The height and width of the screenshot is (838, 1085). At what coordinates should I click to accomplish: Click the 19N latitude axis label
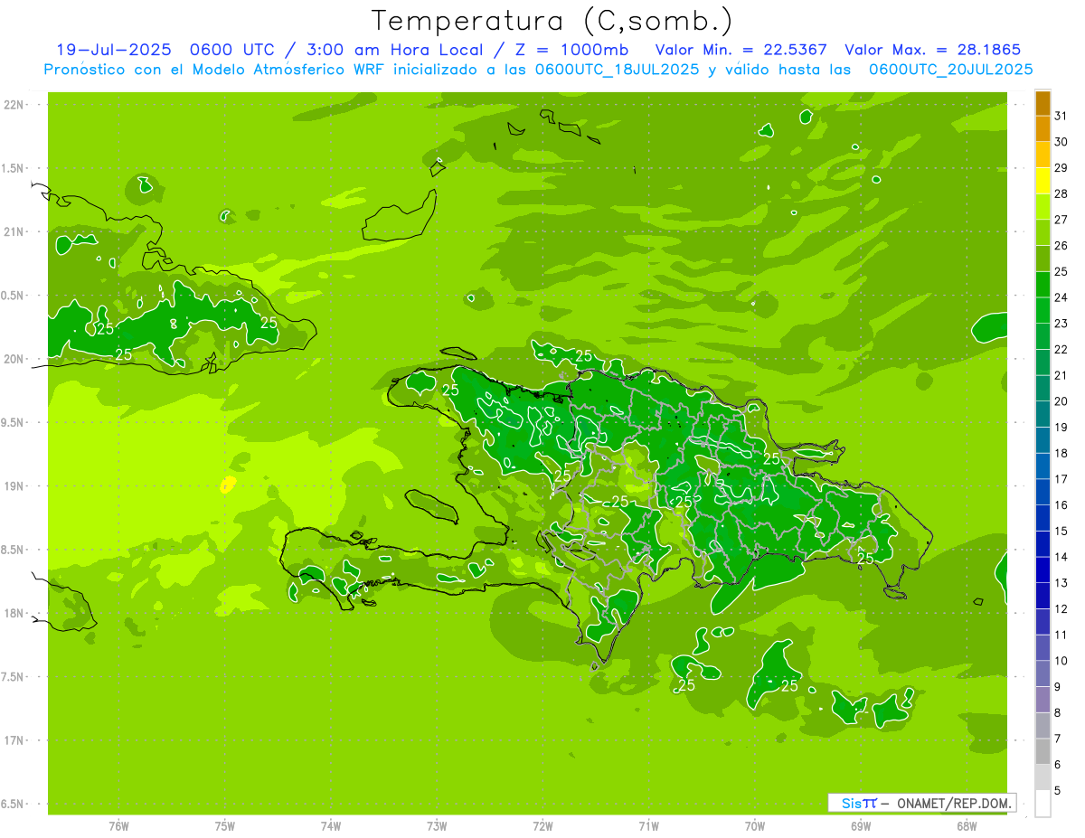click(13, 486)
